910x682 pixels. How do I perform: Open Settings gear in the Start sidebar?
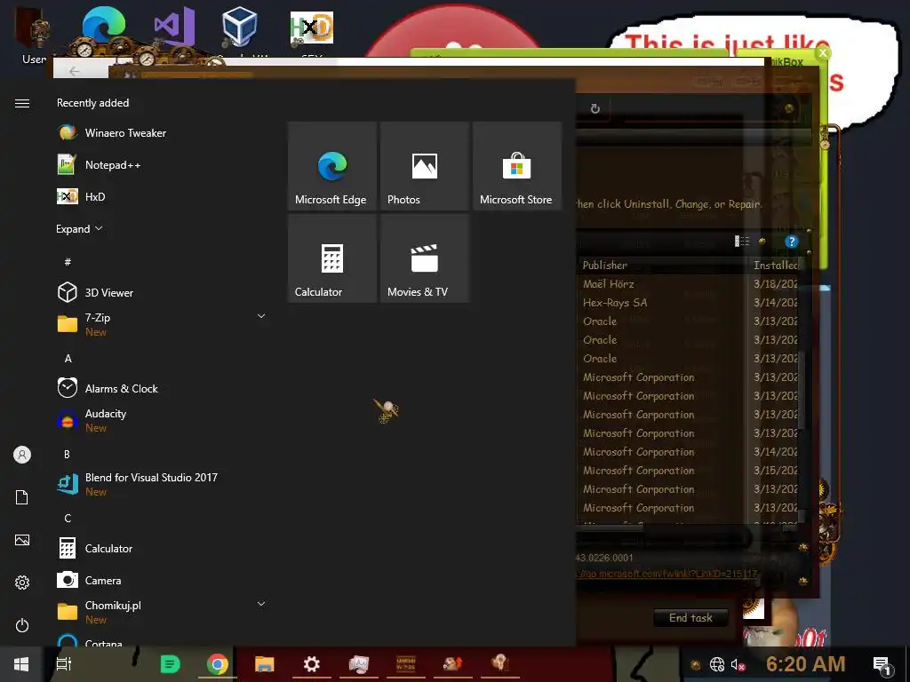pyautogui.click(x=22, y=583)
